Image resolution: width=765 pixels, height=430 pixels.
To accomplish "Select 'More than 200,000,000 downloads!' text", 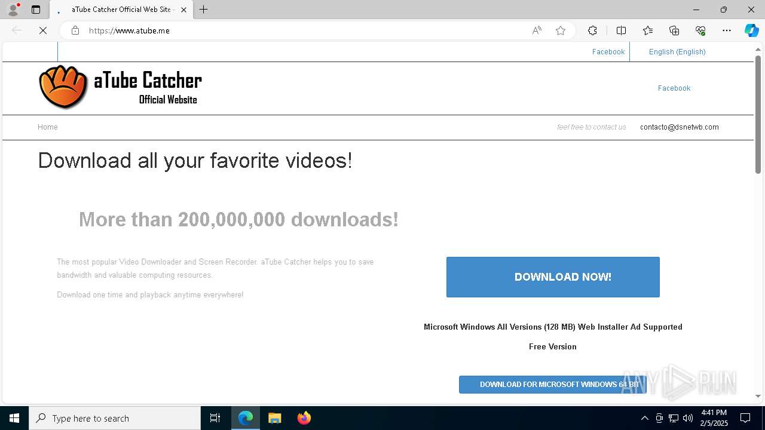I will [x=238, y=220].
